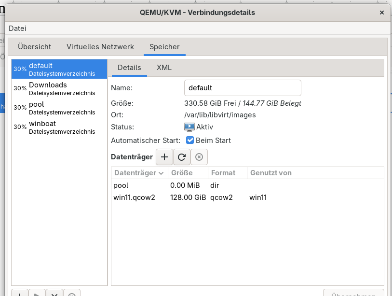The image size is (392, 296).
Task: Select the Speicher tab
Action: point(164,47)
